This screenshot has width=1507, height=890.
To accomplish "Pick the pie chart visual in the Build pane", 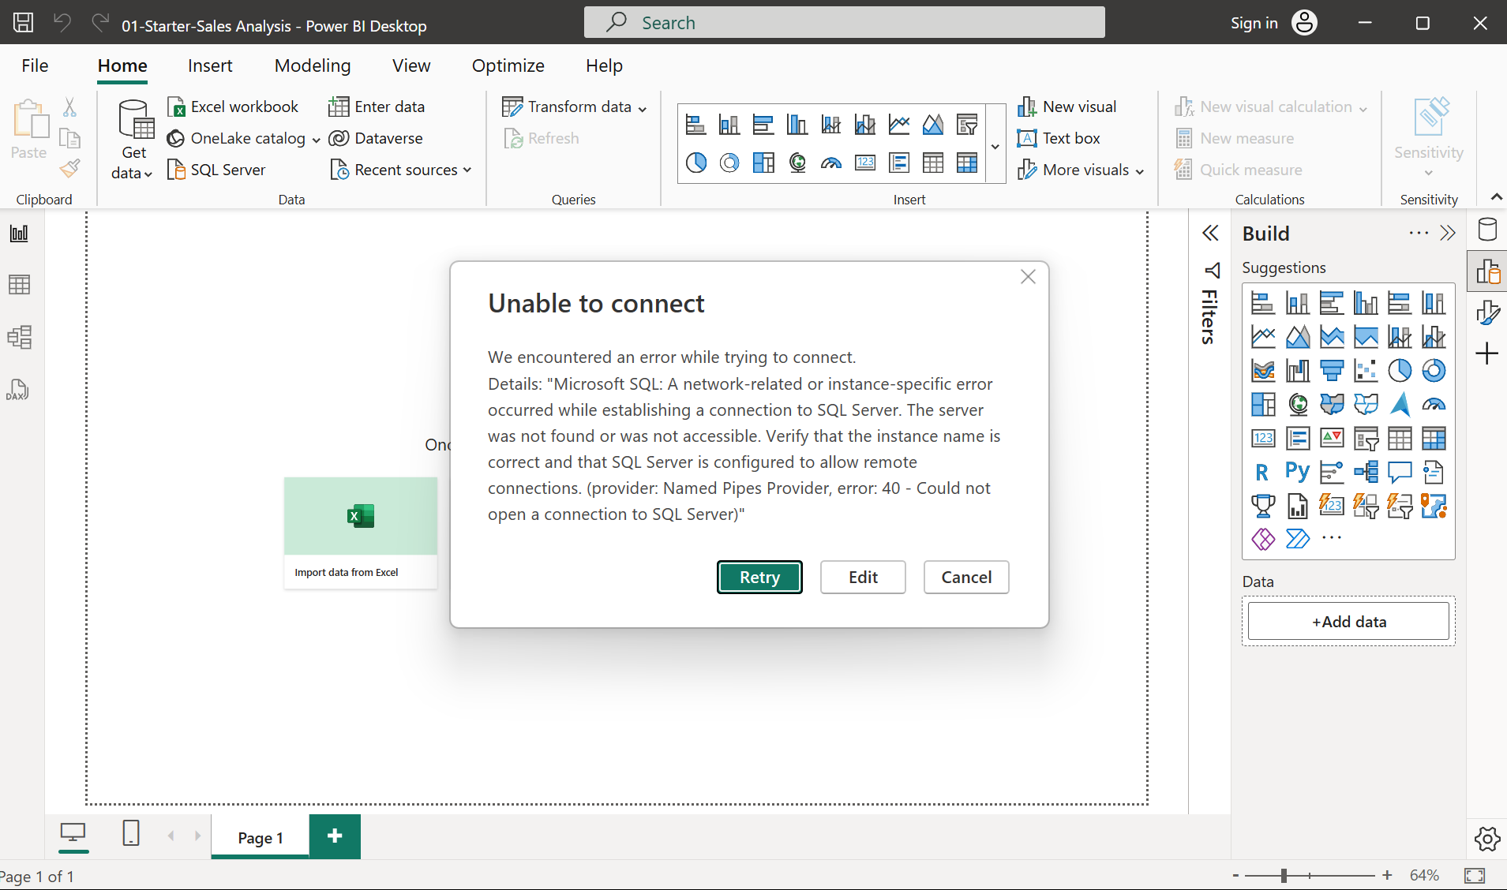I will 1400,370.
